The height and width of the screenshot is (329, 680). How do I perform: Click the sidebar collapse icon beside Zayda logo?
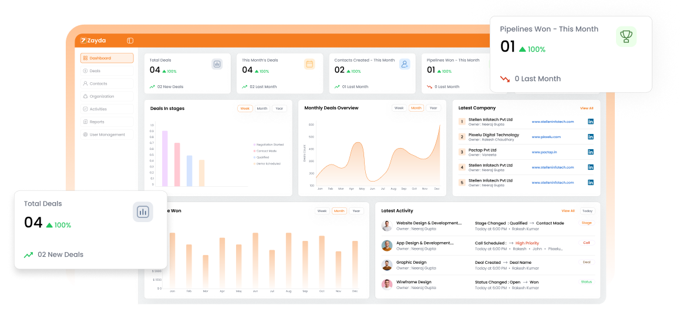(130, 41)
